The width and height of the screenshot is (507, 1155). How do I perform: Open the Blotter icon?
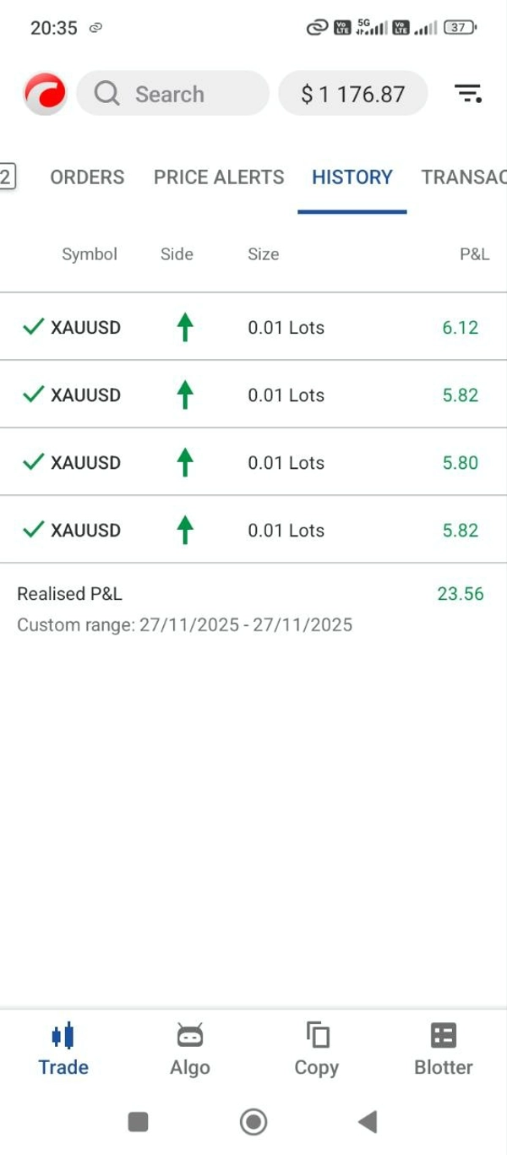point(444,1035)
